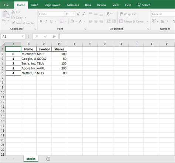Expand the Copy options arrow
Screen dimensions: 175x163
[25, 18]
